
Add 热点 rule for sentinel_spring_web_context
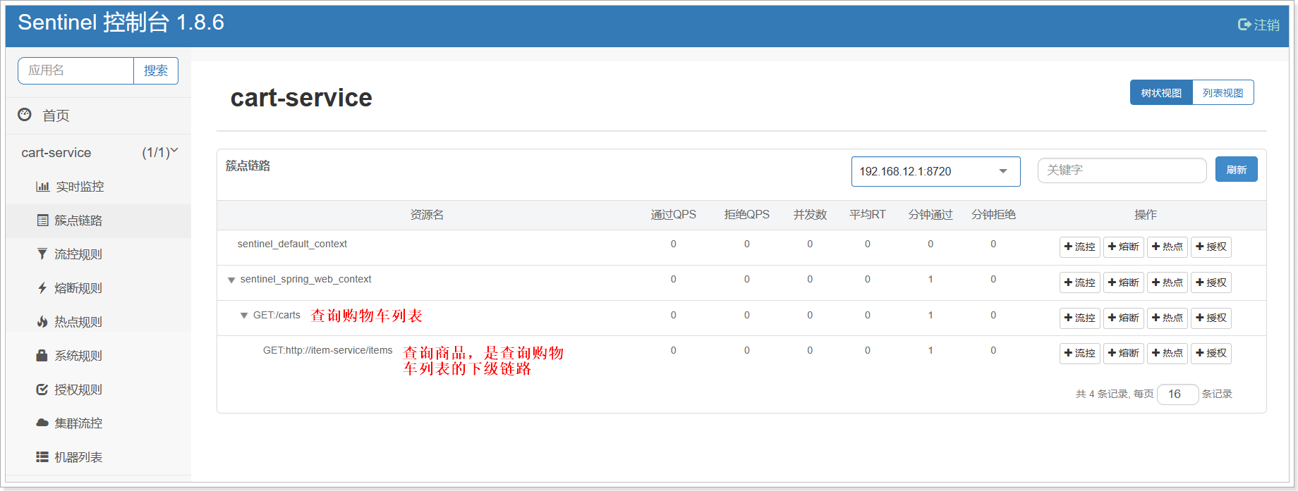pos(1167,282)
